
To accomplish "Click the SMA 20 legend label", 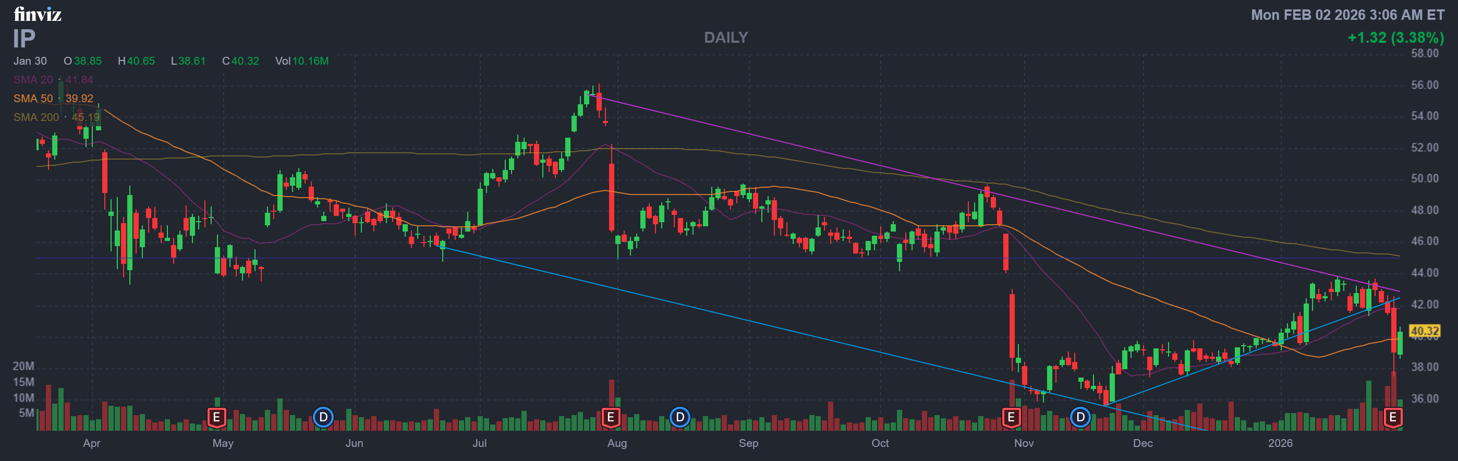I will (x=33, y=80).
